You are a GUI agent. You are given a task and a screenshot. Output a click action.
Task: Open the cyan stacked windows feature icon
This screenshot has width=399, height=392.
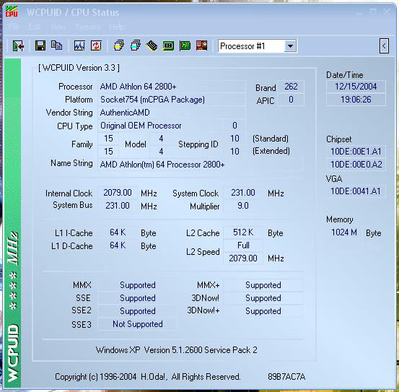click(x=136, y=45)
